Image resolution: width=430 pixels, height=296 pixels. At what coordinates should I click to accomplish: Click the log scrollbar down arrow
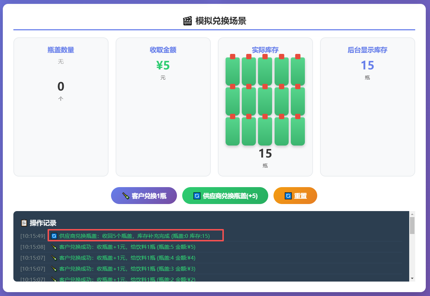(x=412, y=278)
